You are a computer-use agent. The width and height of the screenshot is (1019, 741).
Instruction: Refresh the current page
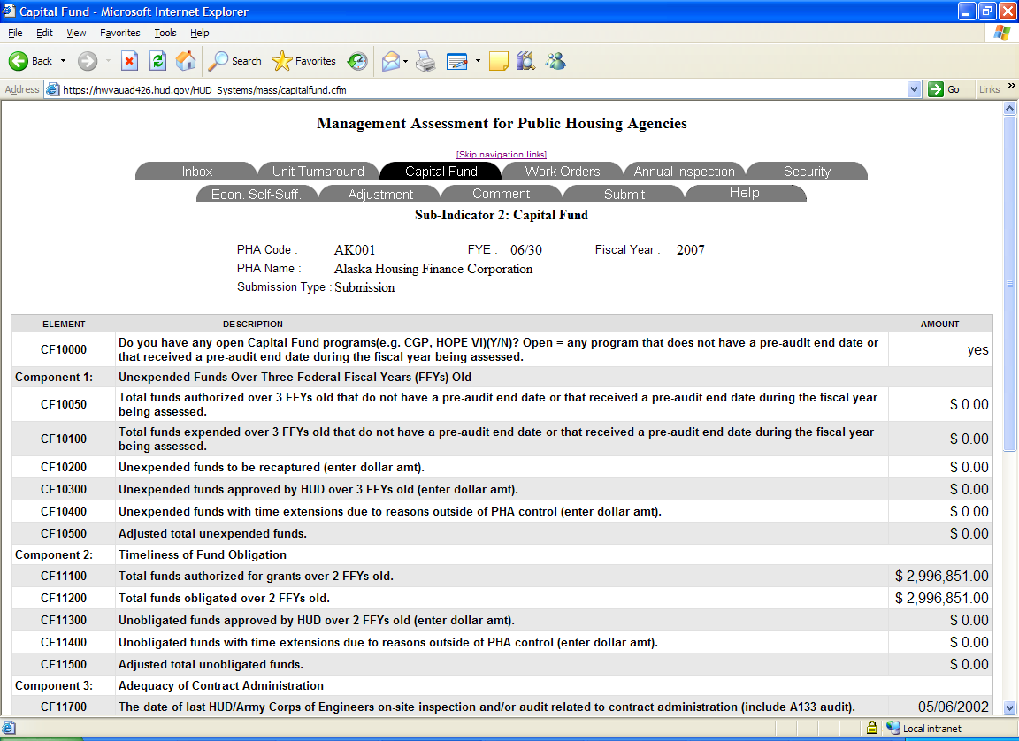[x=157, y=61]
